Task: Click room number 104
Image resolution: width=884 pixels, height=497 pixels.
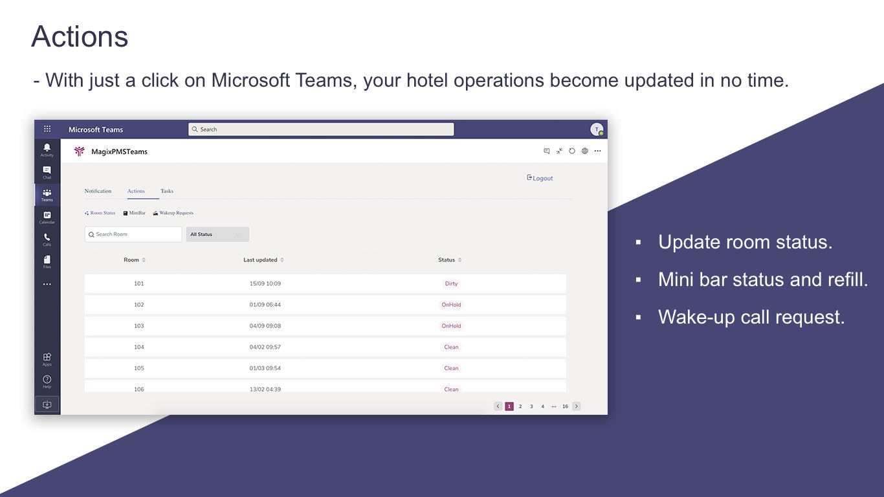Action: 139,347
